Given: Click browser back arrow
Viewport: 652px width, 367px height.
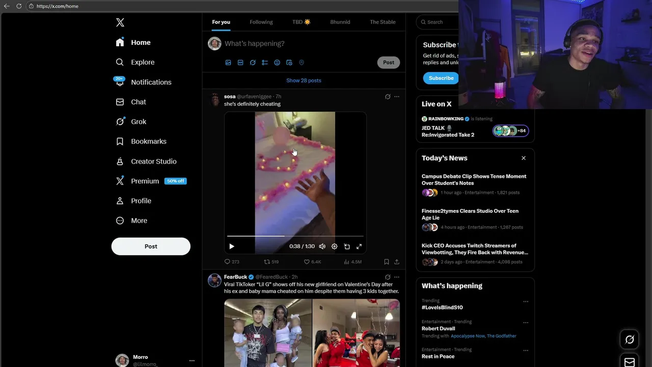Looking at the screenshot, I should 7,6.
